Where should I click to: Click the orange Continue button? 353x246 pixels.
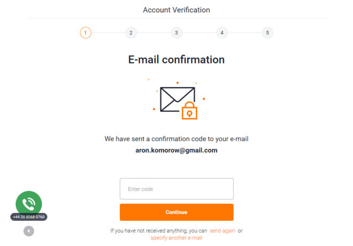pos(176,212)
